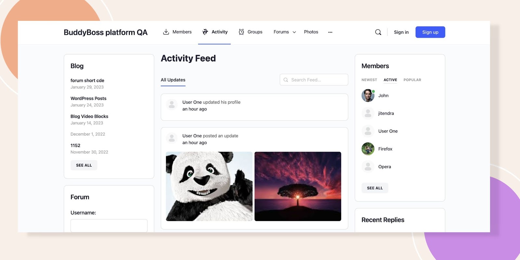Open the BuddyBoss platform QA site title

106,32
